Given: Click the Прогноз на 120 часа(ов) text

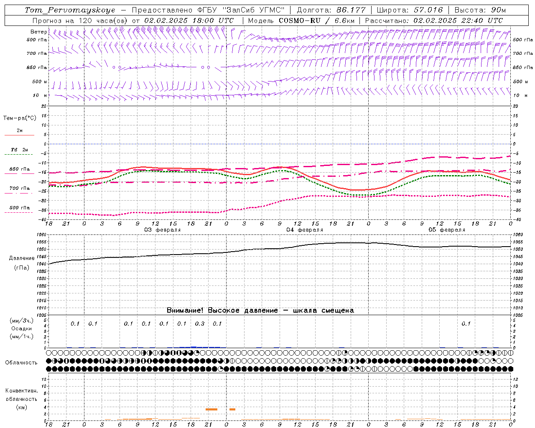Looking at the screenshot, I should click(x=80, y=20).
